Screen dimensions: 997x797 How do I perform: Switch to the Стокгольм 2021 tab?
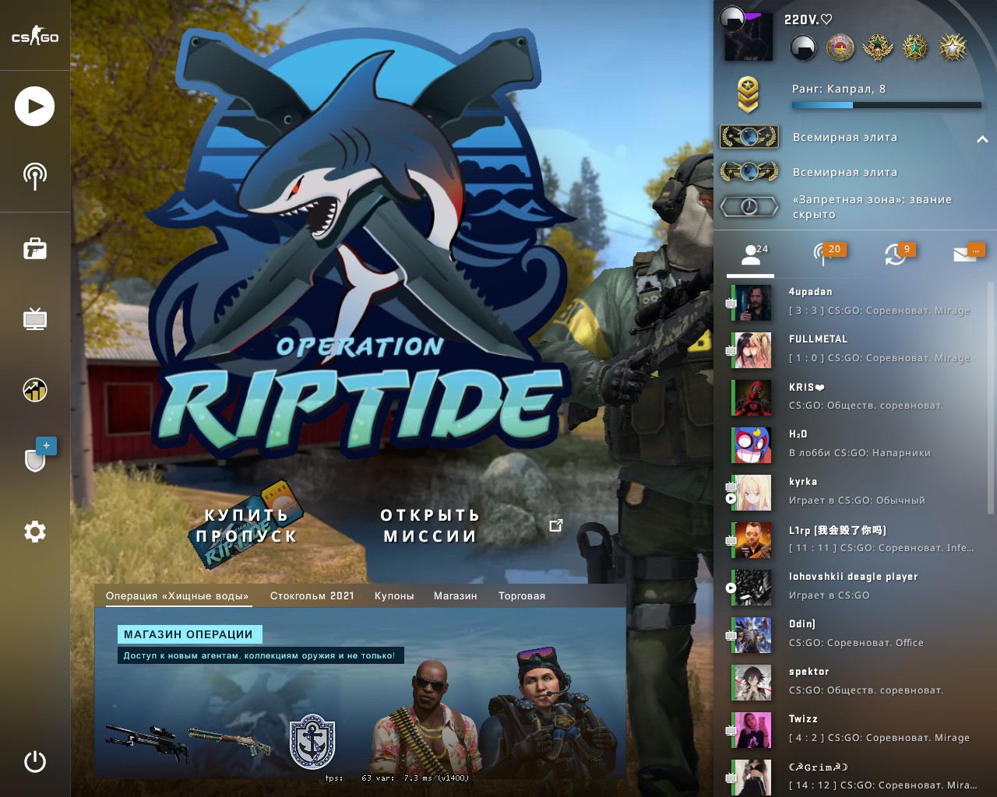tap(312, 595)
